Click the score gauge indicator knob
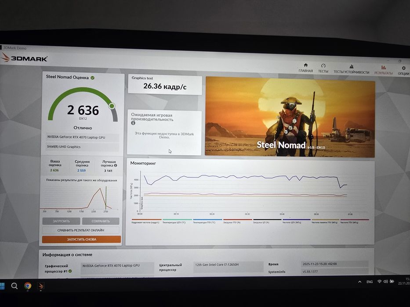 (x=112, y=106)
